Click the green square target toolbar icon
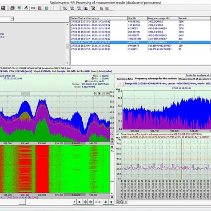 (47, 8)
